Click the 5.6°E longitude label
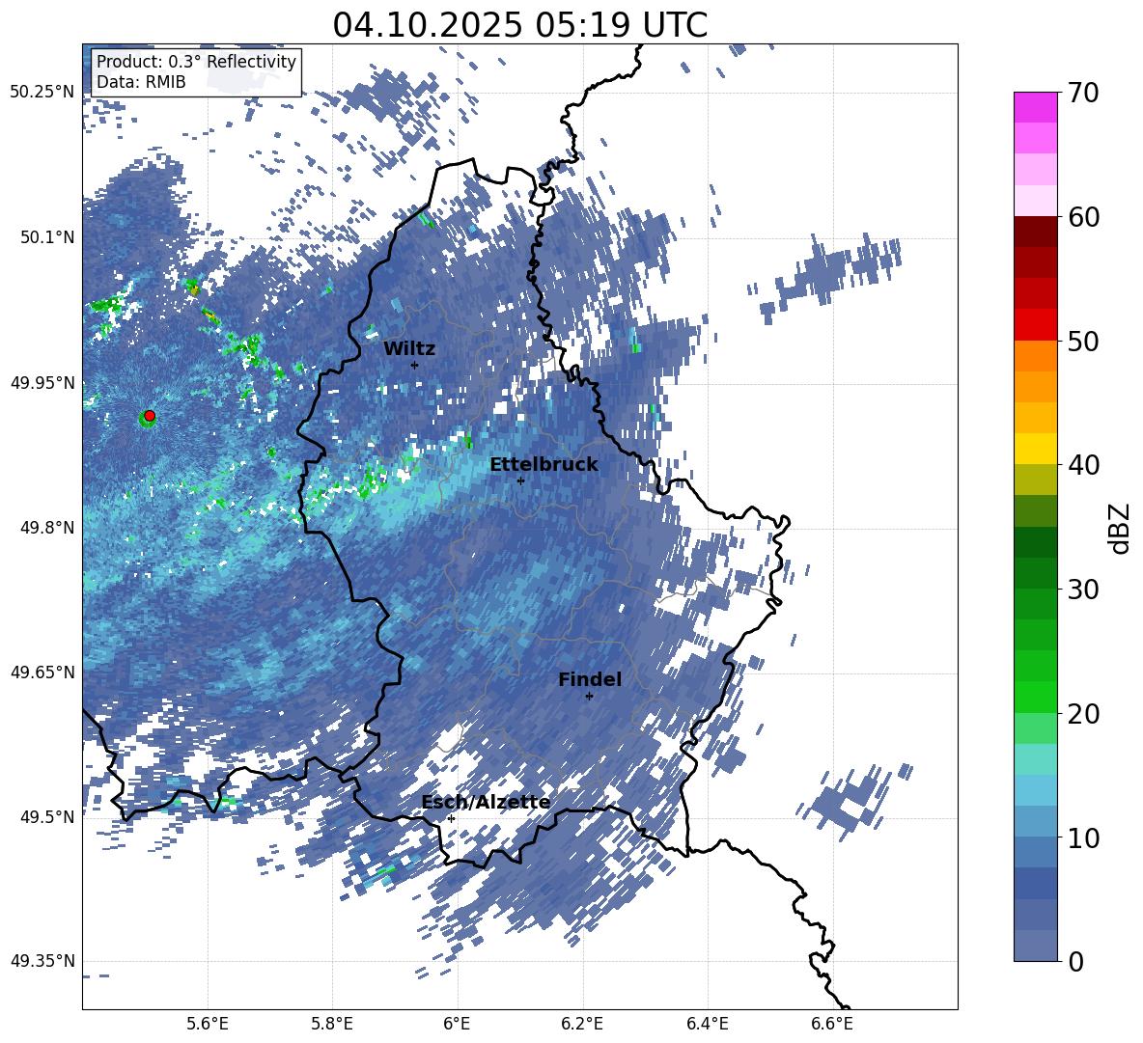The height and width of the screenshot is (1043, 1143). click(x=208, y=1024)
